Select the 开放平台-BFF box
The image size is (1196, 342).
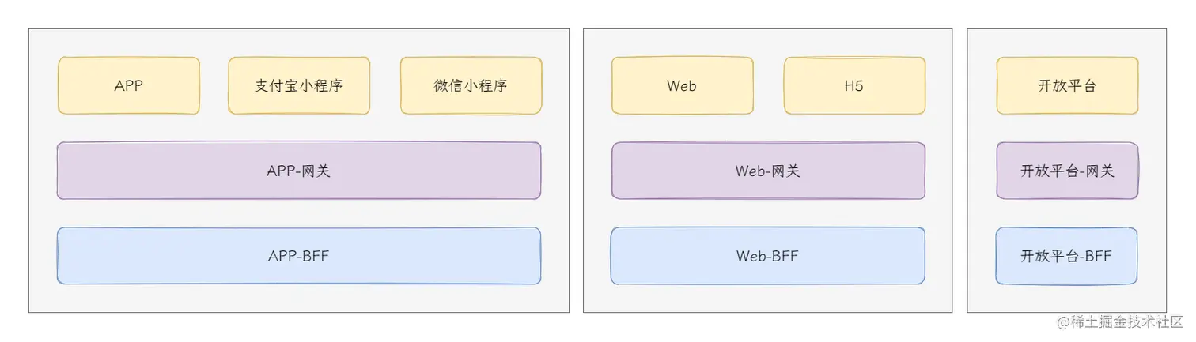1067,256
